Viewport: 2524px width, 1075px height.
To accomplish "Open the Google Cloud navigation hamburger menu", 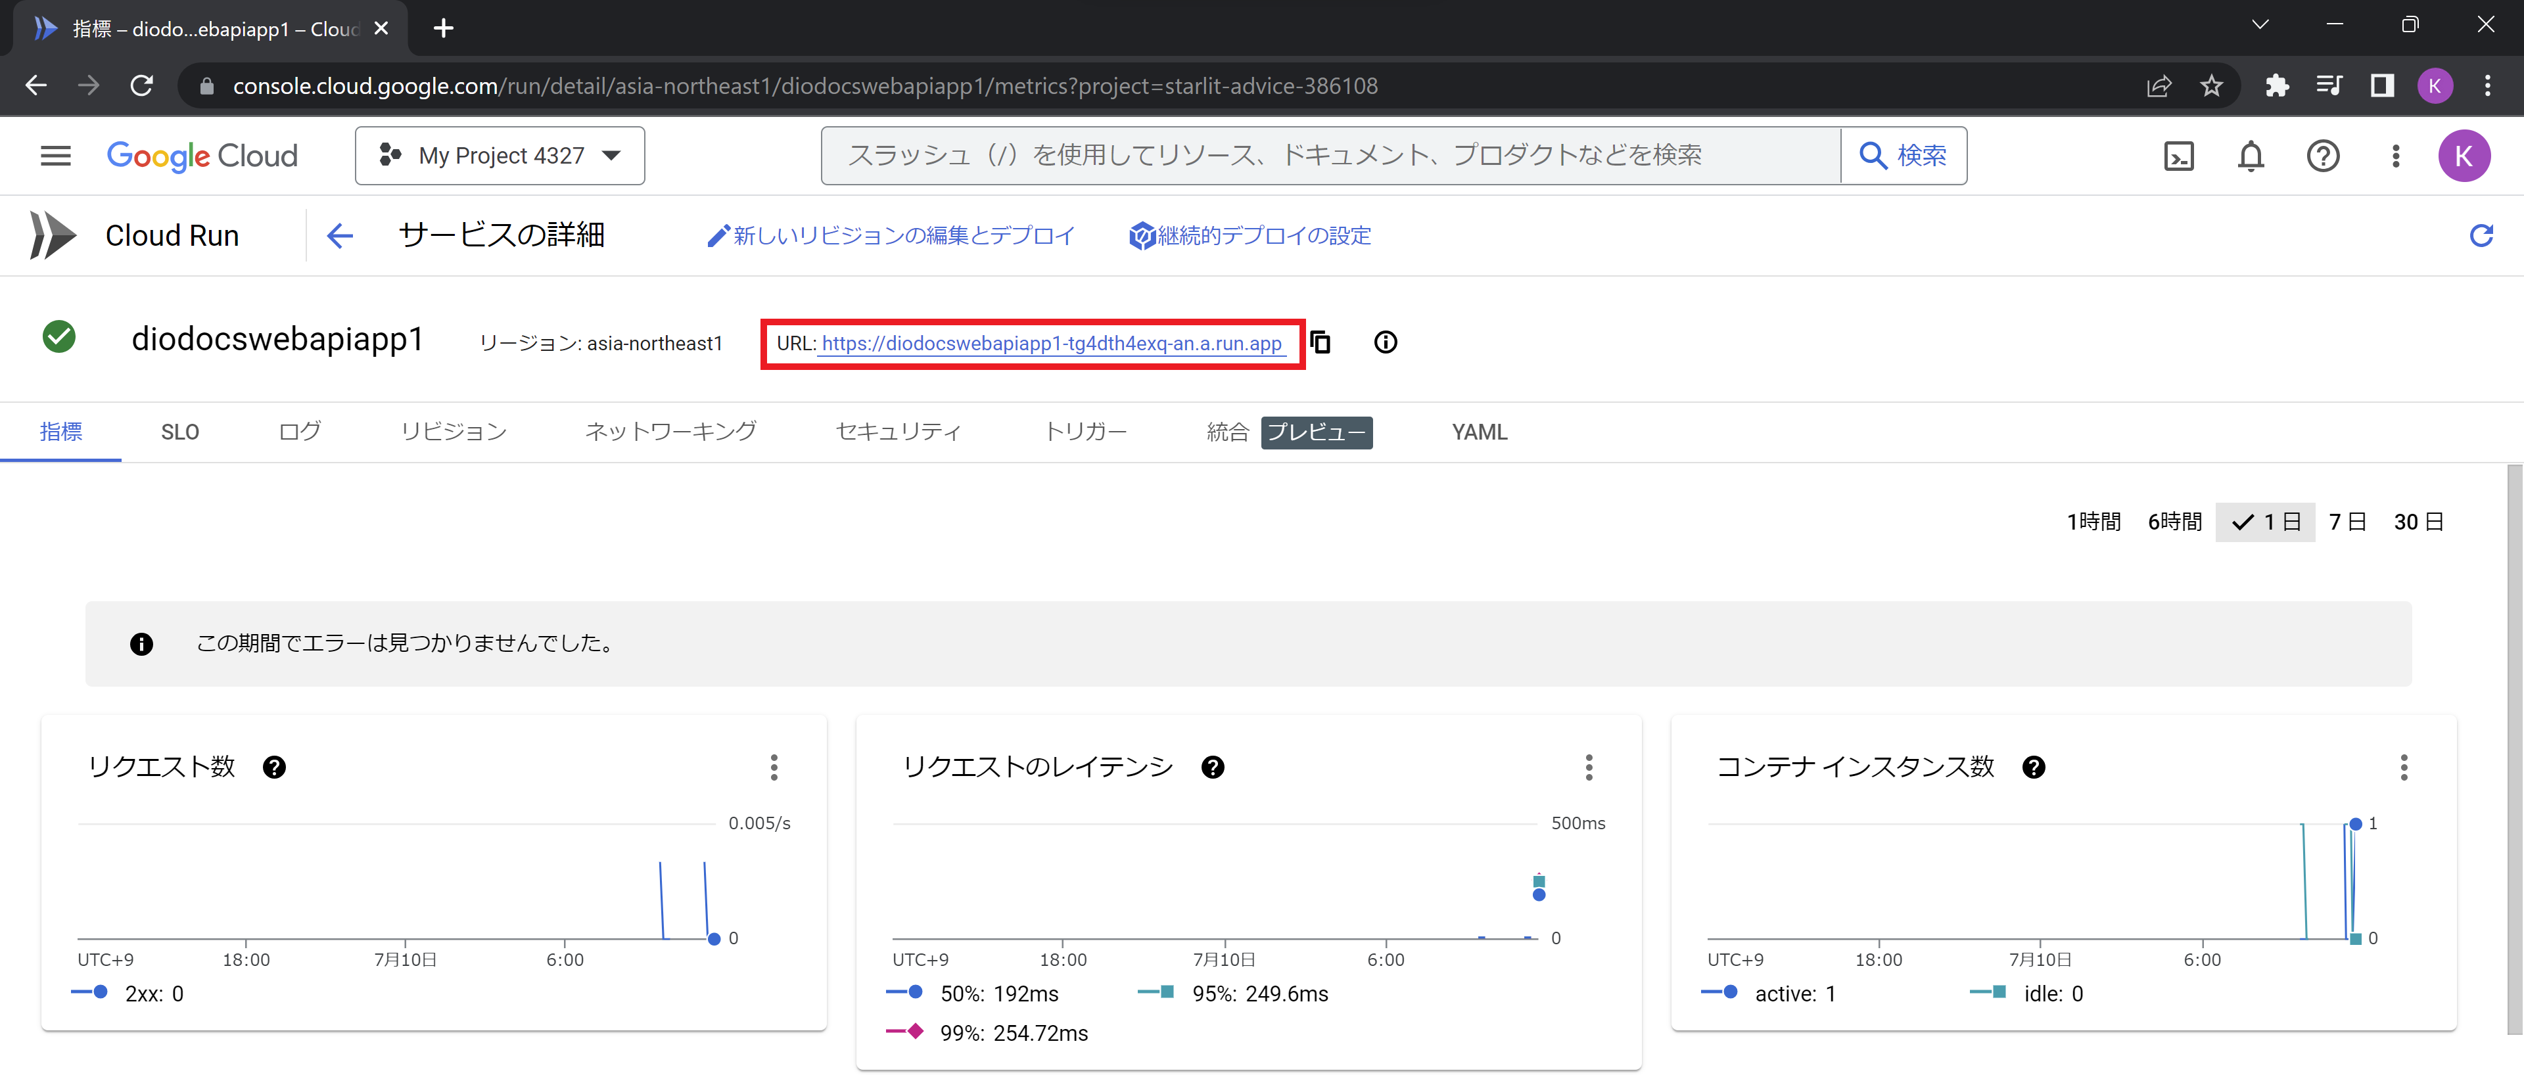I will (56, 156).
